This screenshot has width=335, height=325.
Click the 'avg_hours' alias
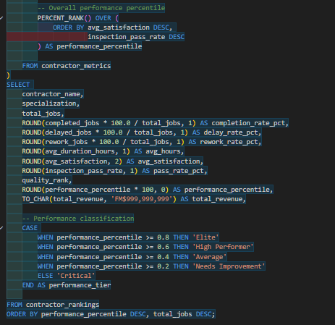(x=163, y=151)
